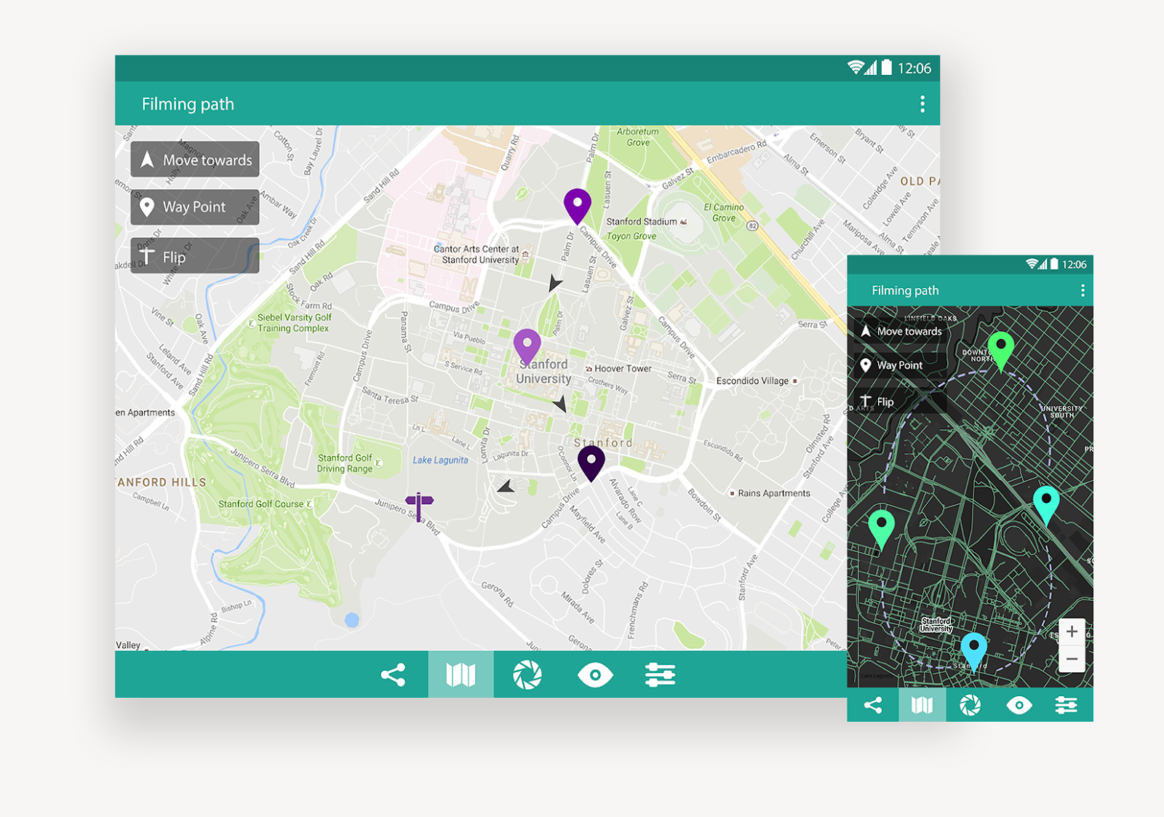Click the phone status bar 12:06 clock
This screenshot has height=817, width=1164.
(1075, 264)
